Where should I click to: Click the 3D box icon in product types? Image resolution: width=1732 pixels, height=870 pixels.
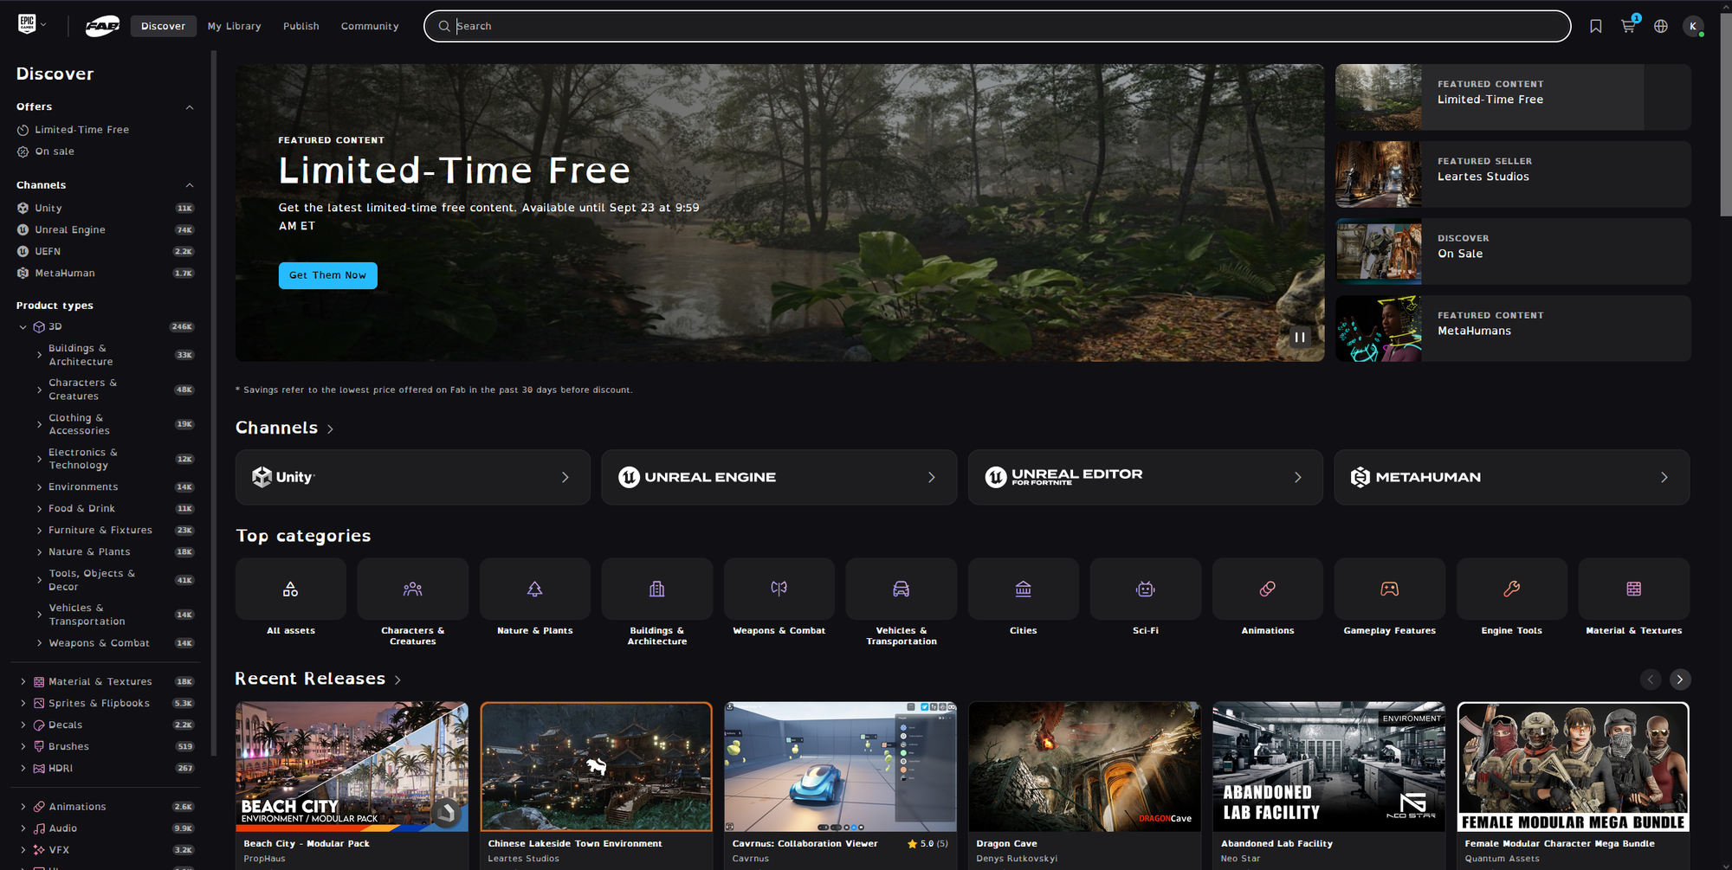pyautogui.click(x=39, y=327)
